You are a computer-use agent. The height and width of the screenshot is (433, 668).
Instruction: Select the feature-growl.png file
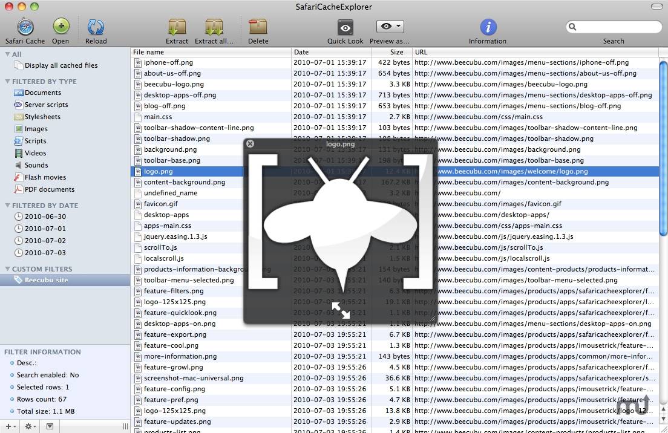coord(174,367)
